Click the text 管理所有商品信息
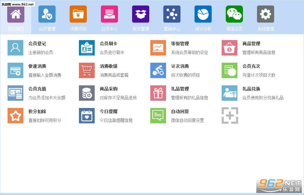The height and width of the screenshot is (195, 304). (x=259, y=52)
